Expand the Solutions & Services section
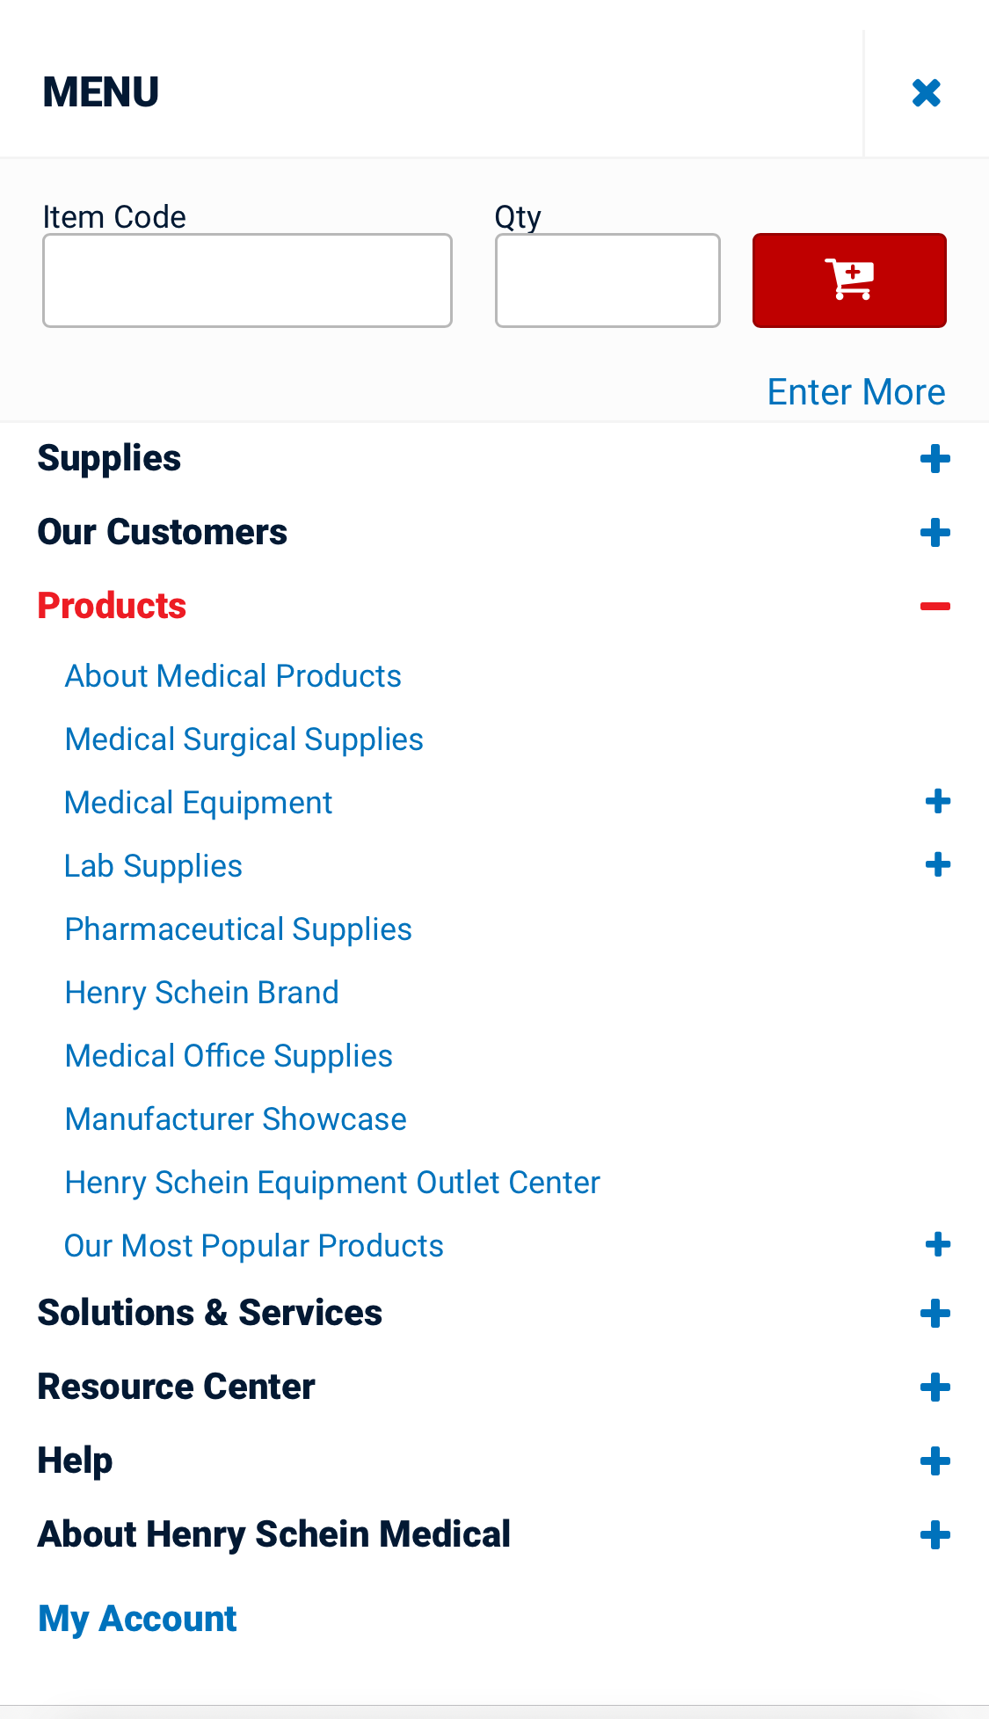This screenshot has height=1719, width=989. (934, 1314)
